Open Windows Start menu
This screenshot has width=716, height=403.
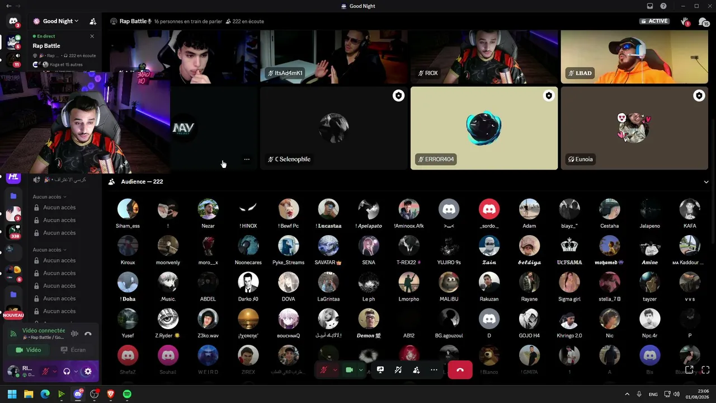click(x=12, y=394)
